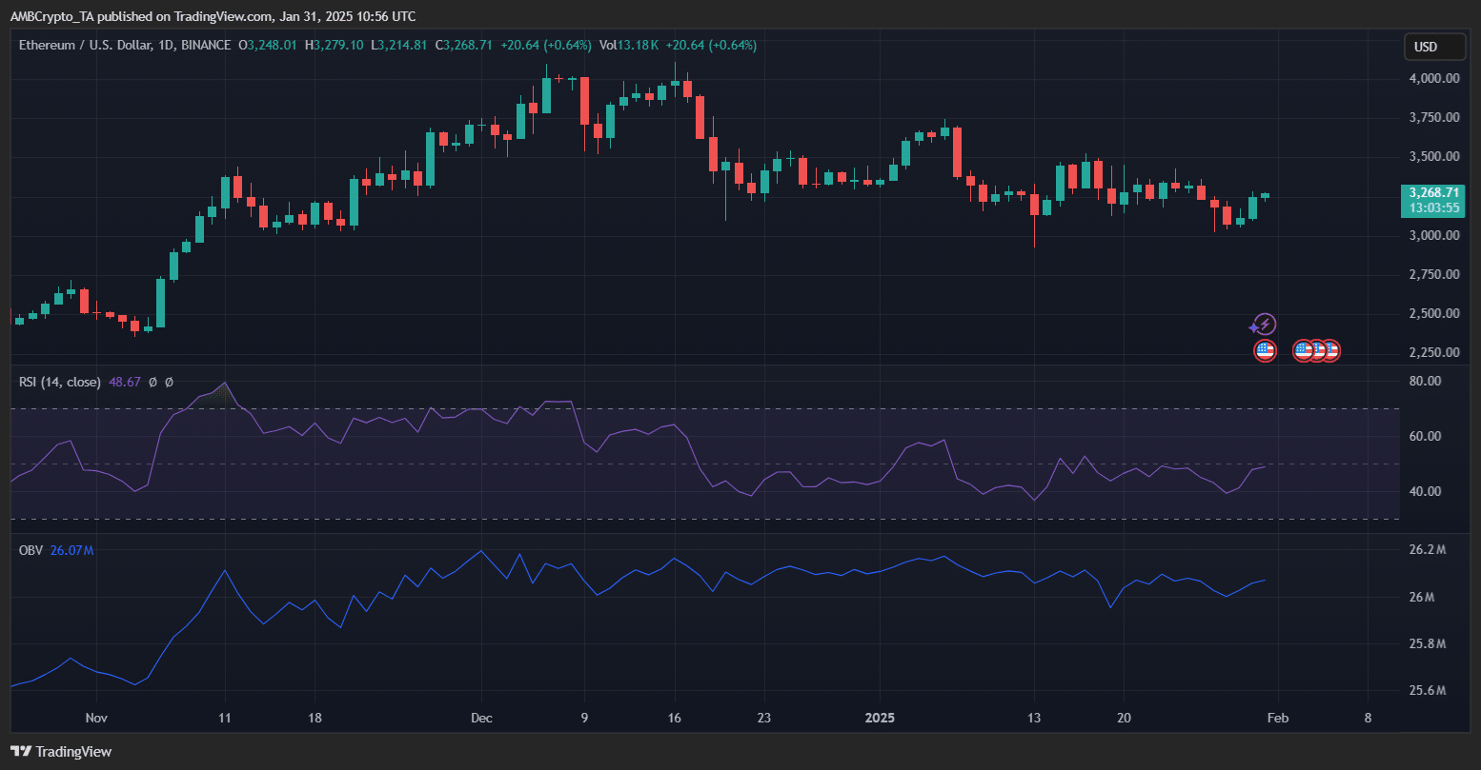This screenshot has height=770, width=1481.
Task: Click the OBV value 26.07M
Action: pyautogui.click(x=71, y=550)
